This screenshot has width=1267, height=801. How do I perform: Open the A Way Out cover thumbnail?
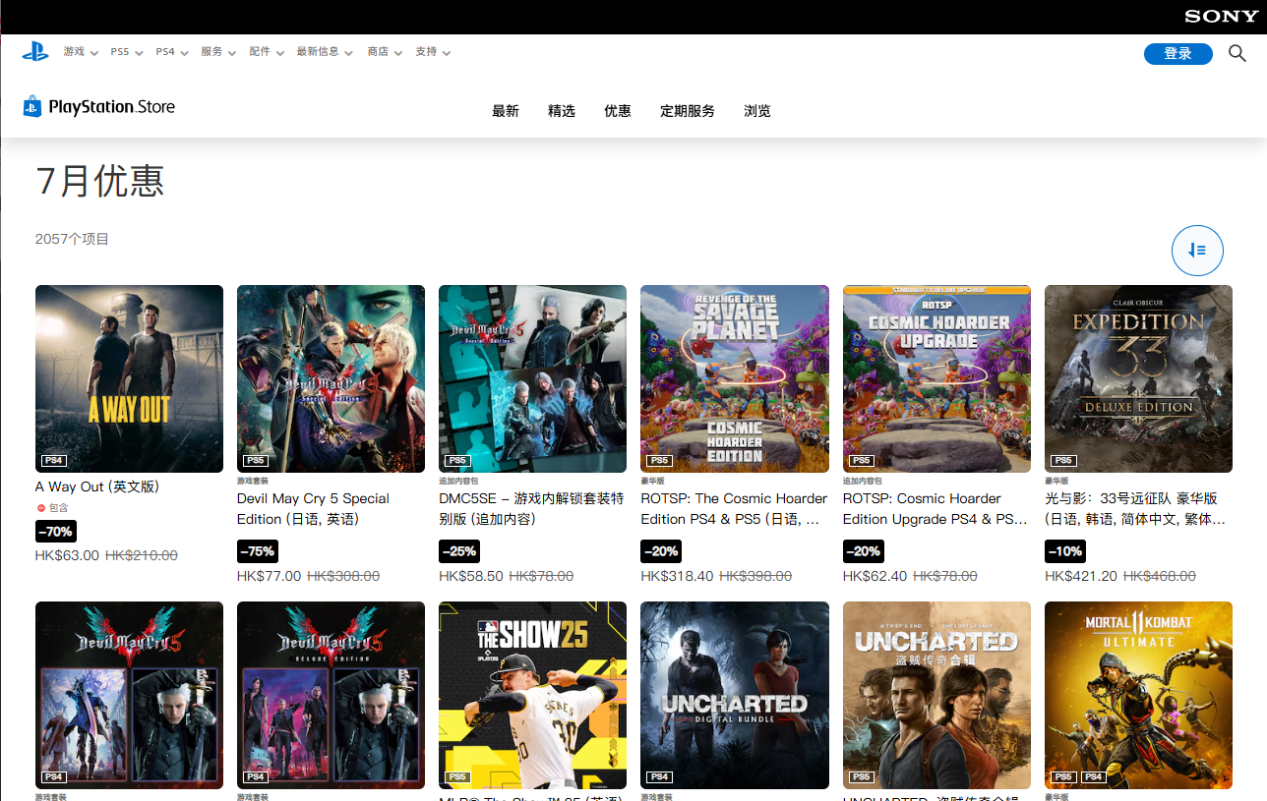[x=129, y=378]
